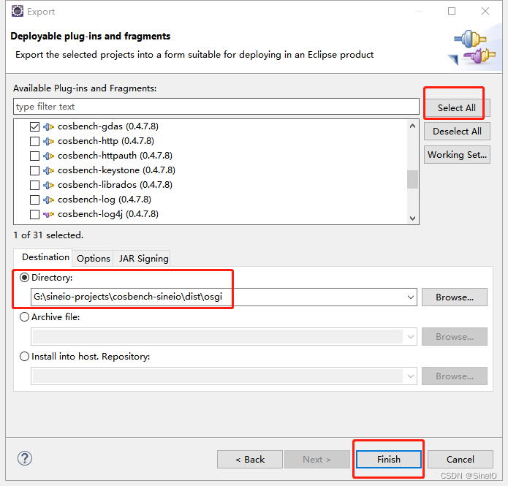Uncheck the cosbench-gdas checkbox
508x486 pixels.
coord(34,126)
